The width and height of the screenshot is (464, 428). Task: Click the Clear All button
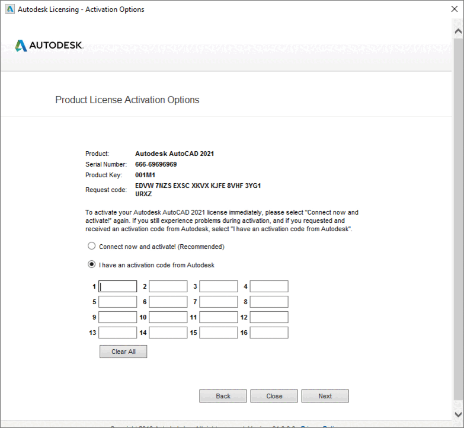(x=123, y=352)
